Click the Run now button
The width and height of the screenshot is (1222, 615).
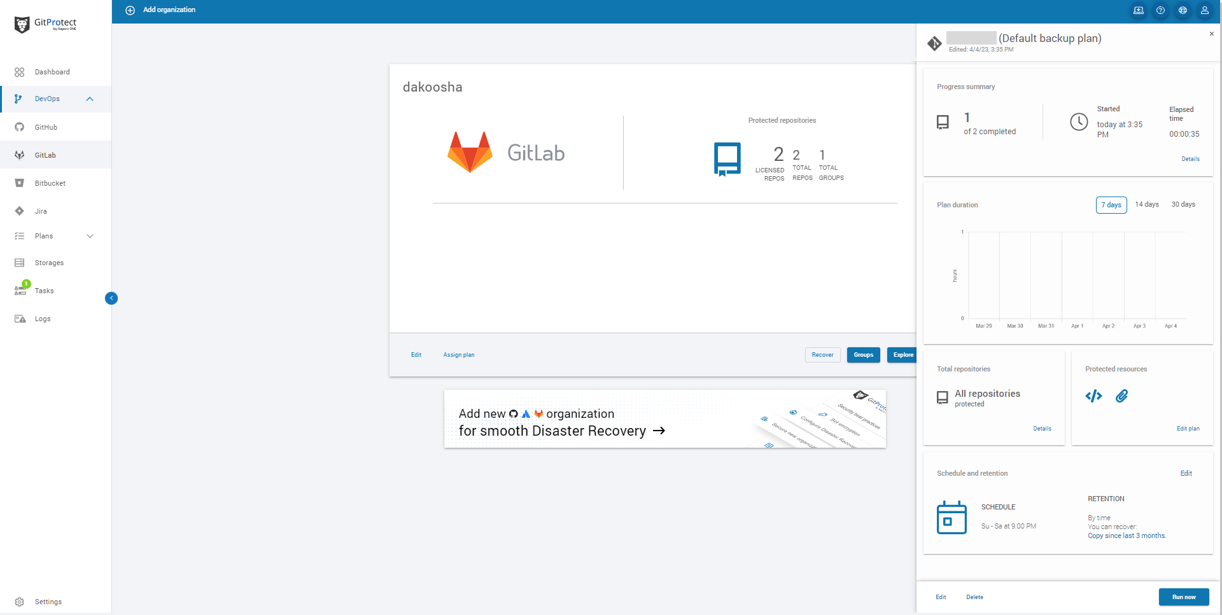click(1183, 597)
